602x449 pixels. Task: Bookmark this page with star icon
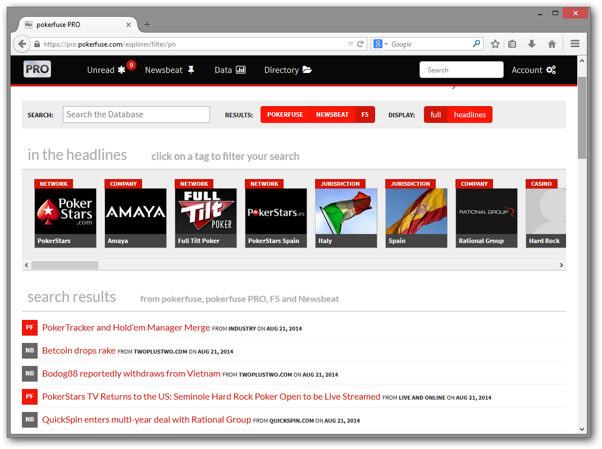[495, 44]
